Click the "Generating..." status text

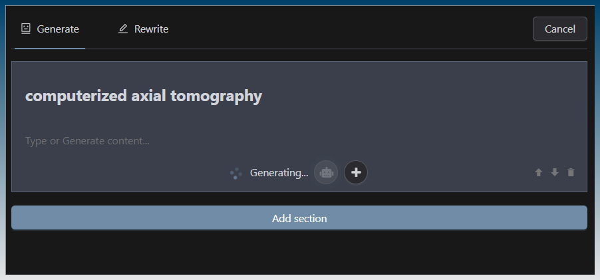tap(279, 173)
